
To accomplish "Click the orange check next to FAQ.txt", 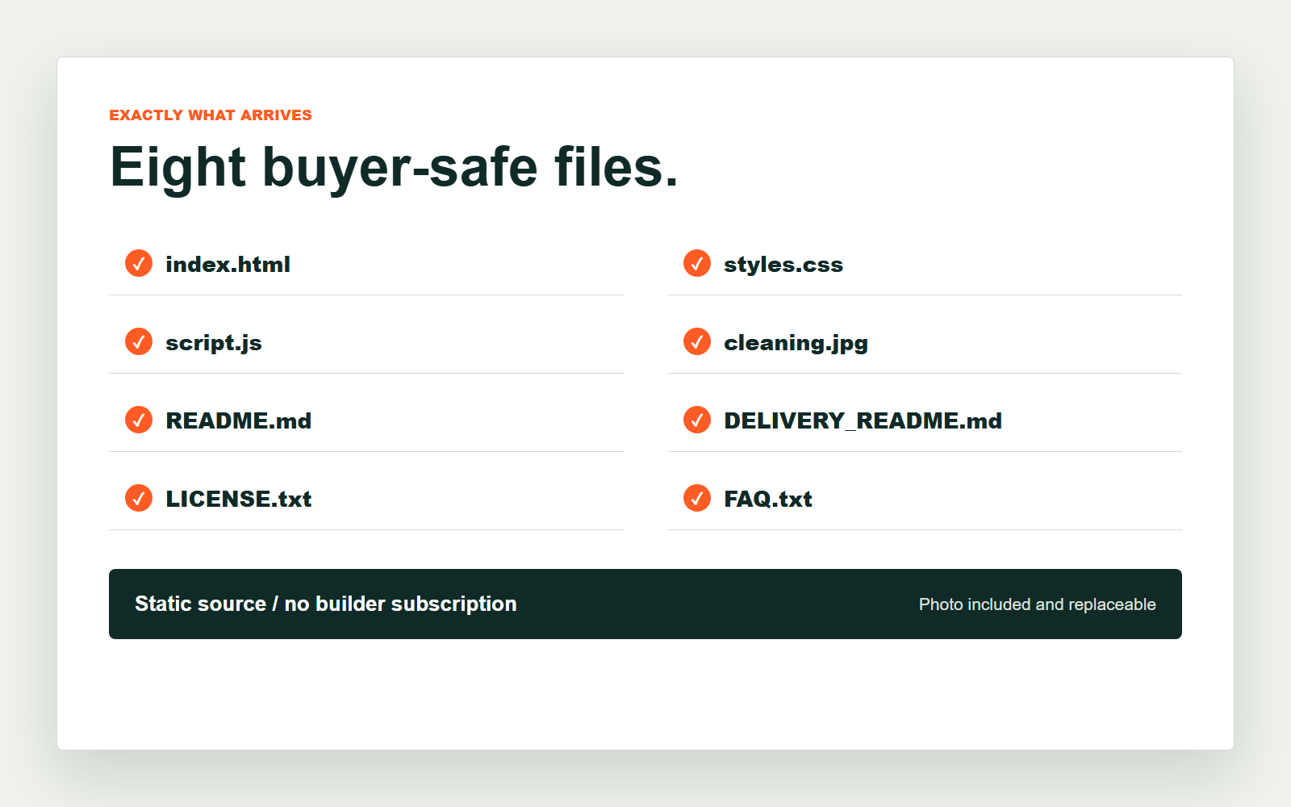I will (x=697, y=498).
